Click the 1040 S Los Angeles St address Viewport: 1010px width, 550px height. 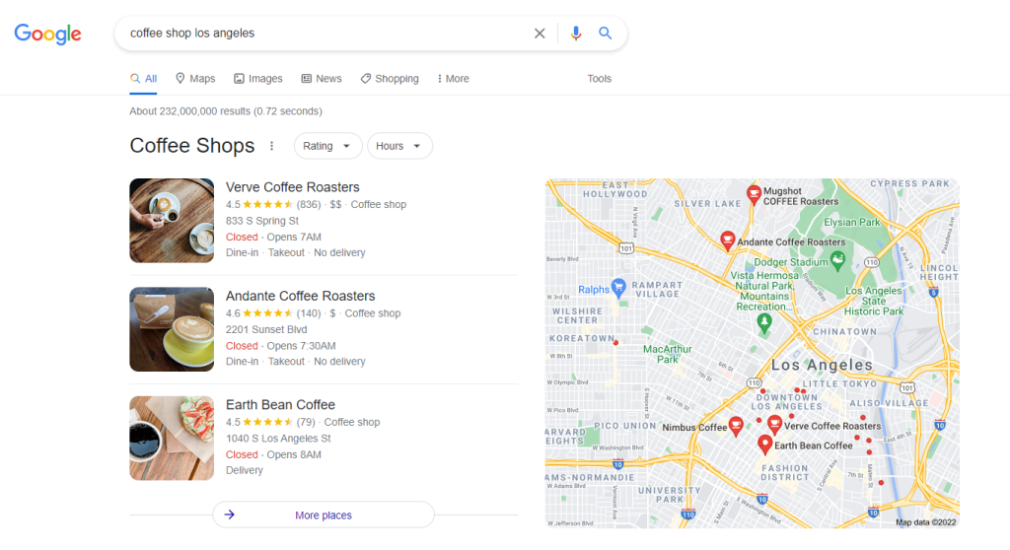pos(278,439)
